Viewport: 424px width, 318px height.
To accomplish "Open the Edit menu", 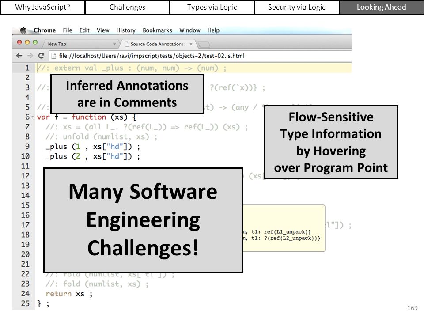I will 84,30.
